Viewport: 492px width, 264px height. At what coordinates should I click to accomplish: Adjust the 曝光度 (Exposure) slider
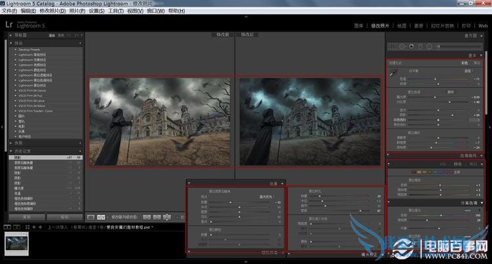(x=436, y=98)
